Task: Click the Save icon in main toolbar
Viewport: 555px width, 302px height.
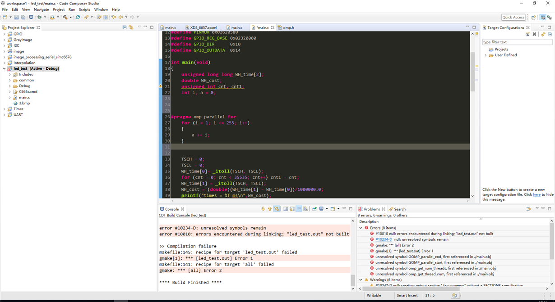Action: [16, 17]
